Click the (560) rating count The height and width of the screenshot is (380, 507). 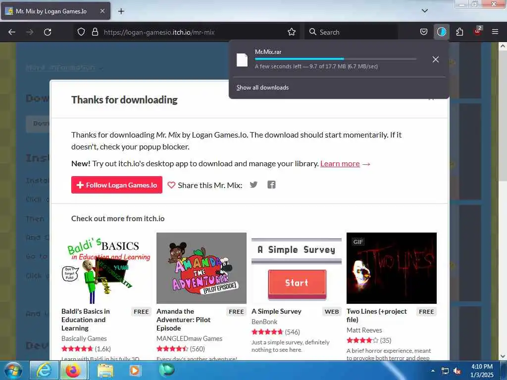197,349
